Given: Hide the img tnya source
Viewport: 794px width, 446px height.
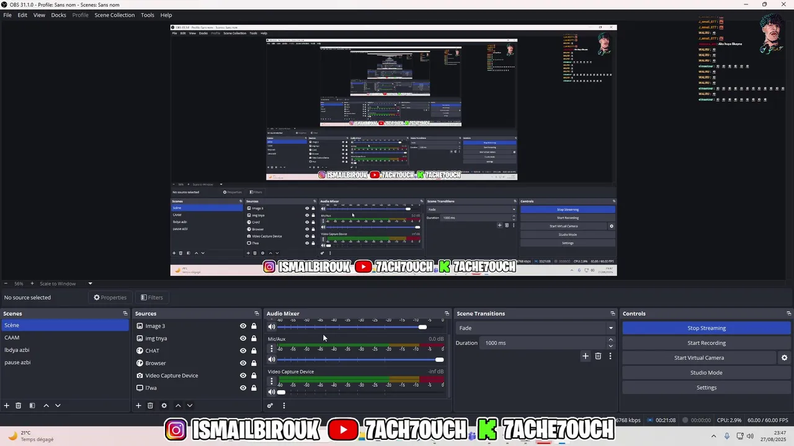Looking at the screenshot, I should point(243,338).
